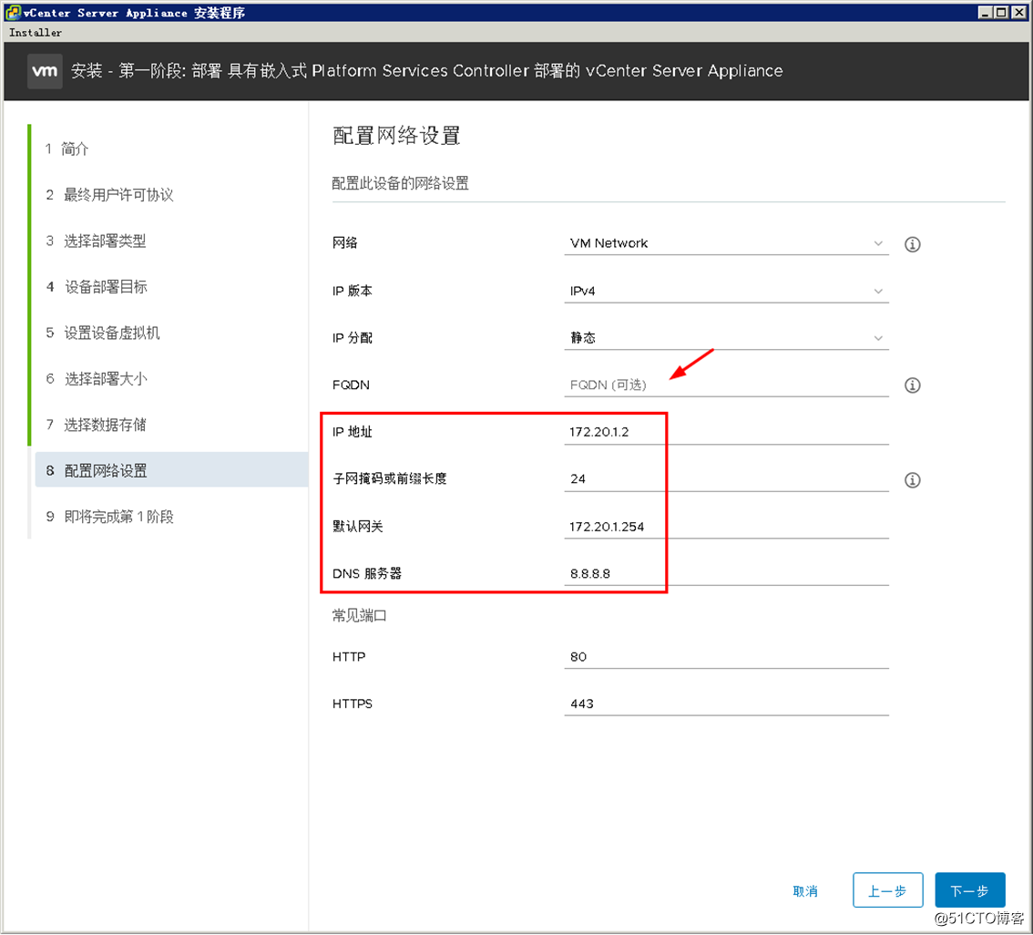The image size is (1033, 935).
Task: Click the 上一步 back button
Action: tap(887, 891)
